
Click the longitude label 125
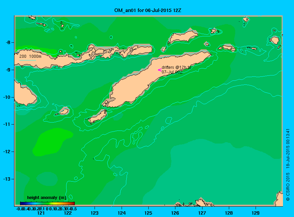tap(148, 213)
